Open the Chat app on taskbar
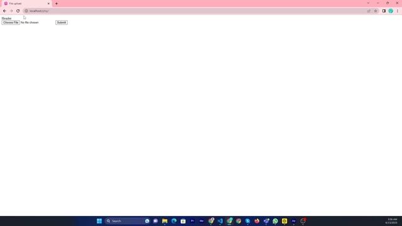 156,221
